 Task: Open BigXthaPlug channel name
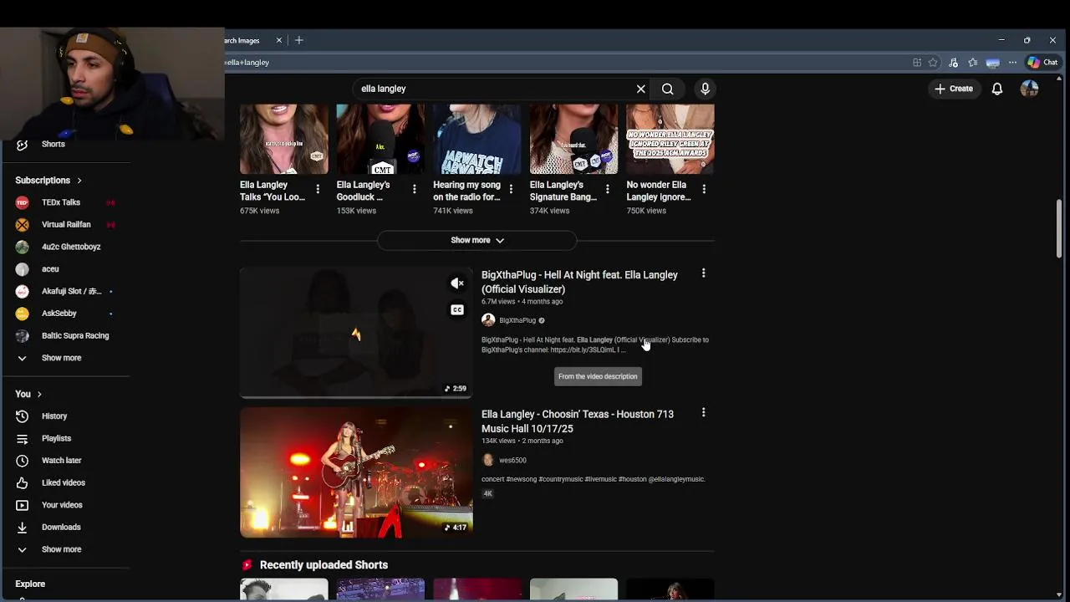coord(517,320)
